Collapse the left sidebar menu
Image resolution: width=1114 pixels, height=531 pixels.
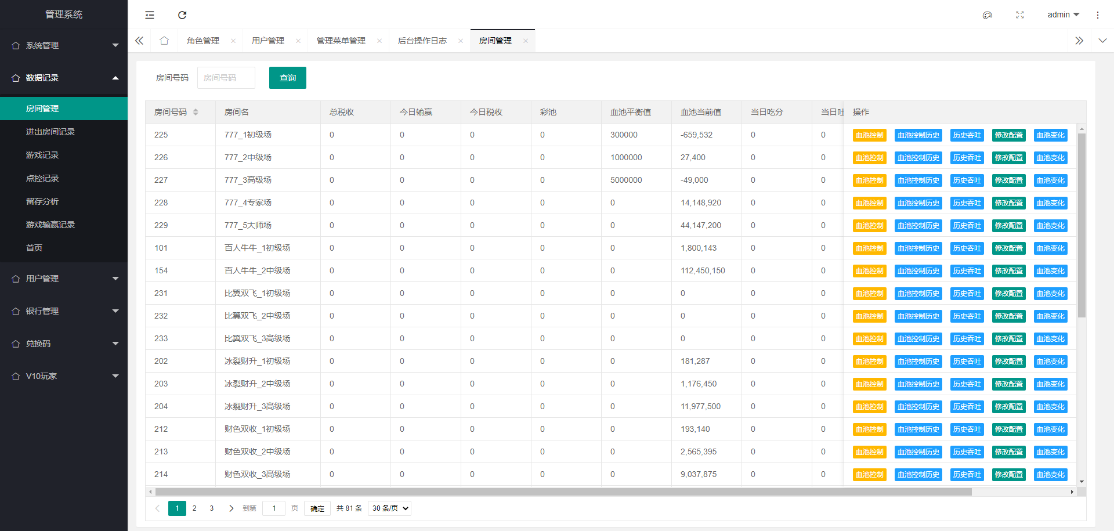149,15
